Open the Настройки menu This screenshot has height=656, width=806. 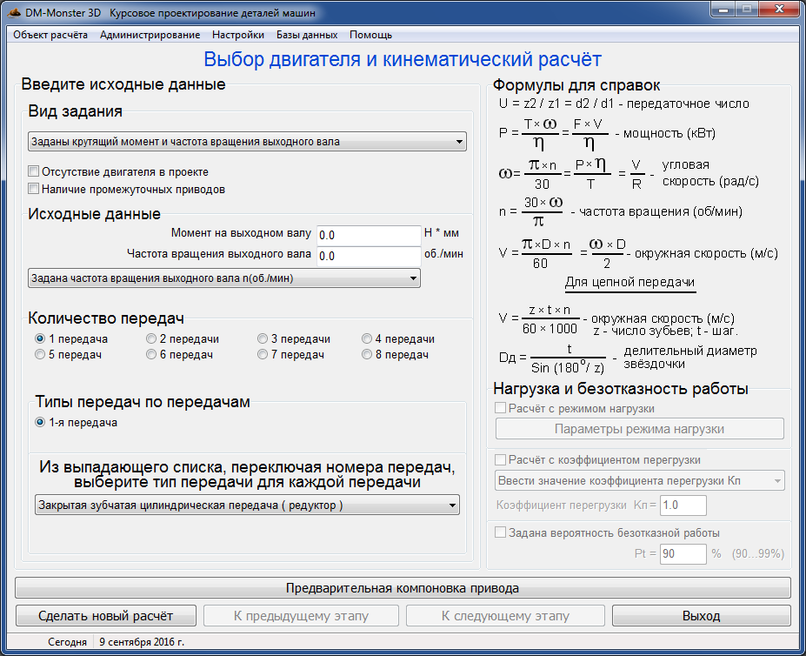point(238,35)
